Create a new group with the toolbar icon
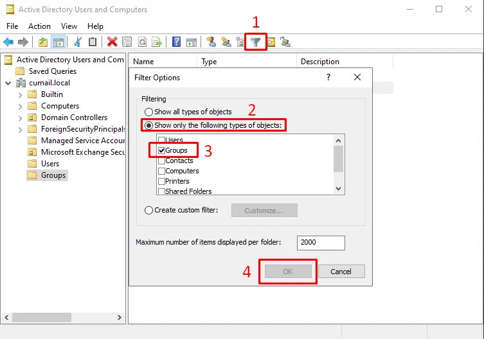 [x=226, y=42]
